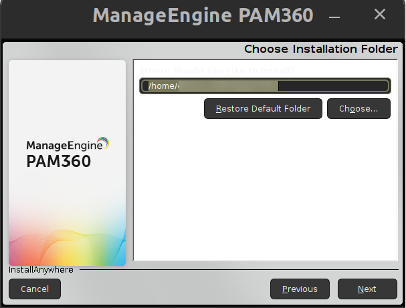Go back with the Previous button
This screenshot has height=308, width=406.
[300, 289]
